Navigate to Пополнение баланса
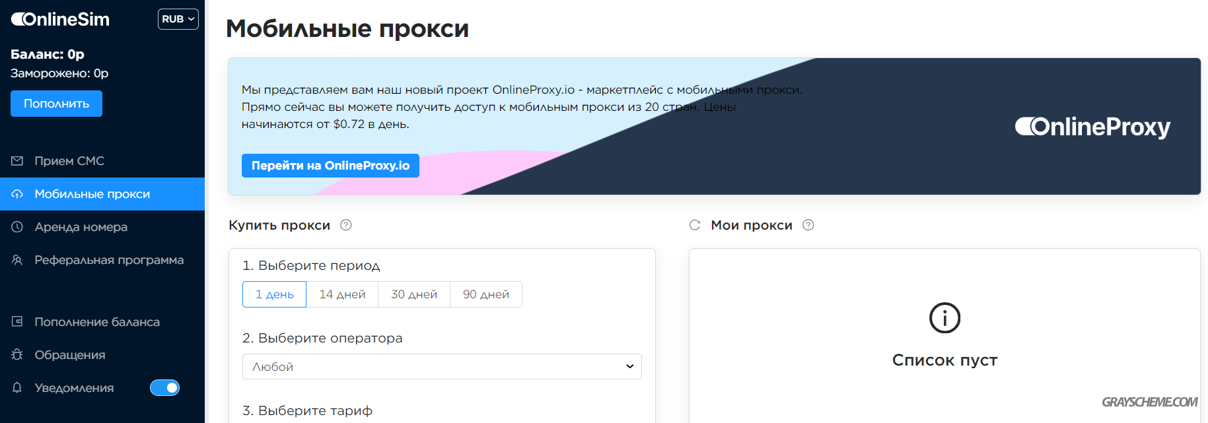 pyautogui.click(x=102, y=322)
